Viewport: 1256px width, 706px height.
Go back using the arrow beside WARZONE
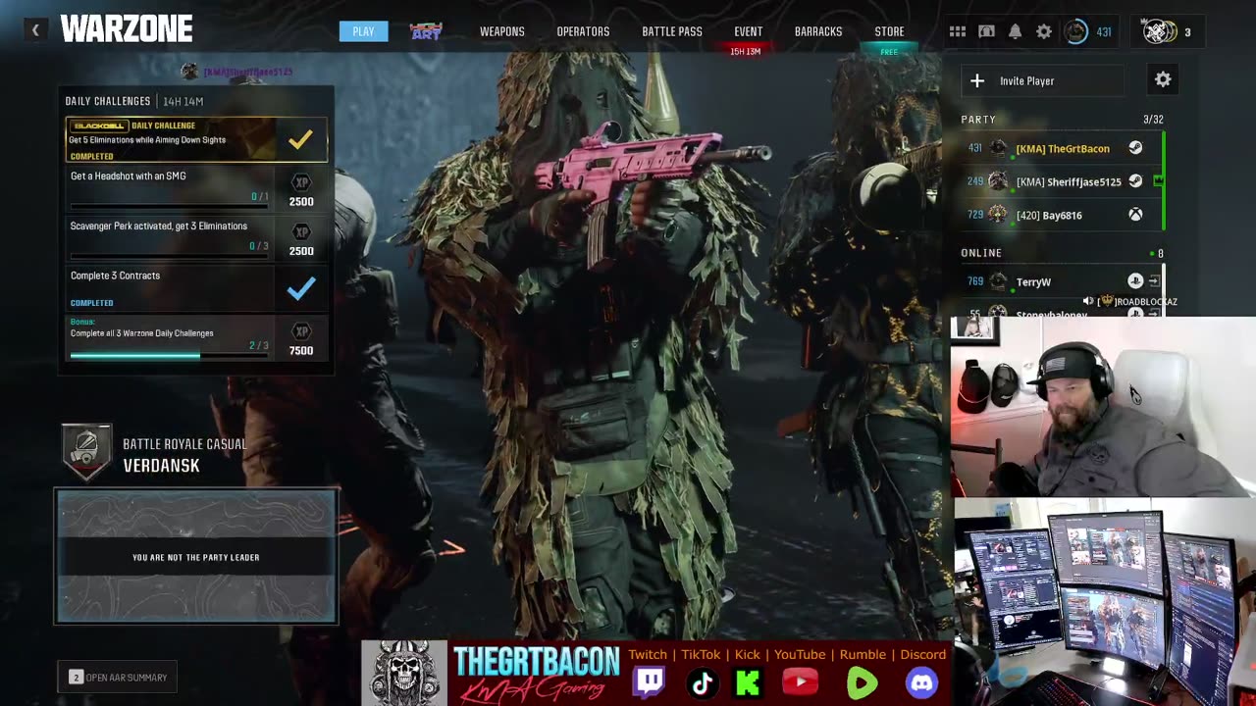tap(35, 30)
